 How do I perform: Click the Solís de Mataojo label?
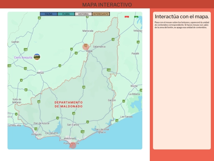tap(17, 101)
